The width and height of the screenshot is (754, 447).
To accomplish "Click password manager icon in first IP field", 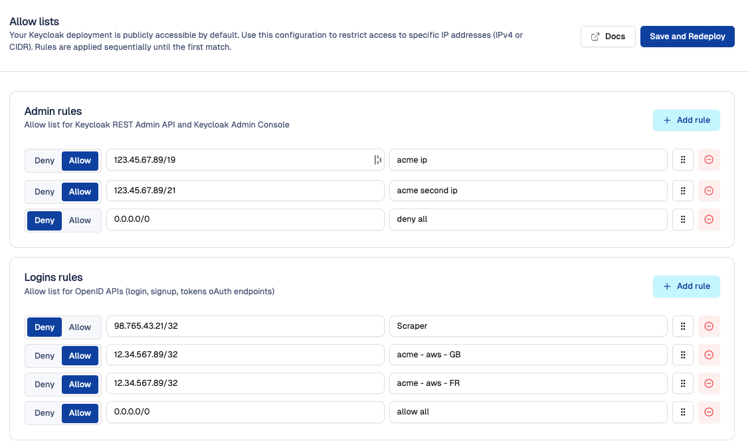I will click(x=377, y=160).
